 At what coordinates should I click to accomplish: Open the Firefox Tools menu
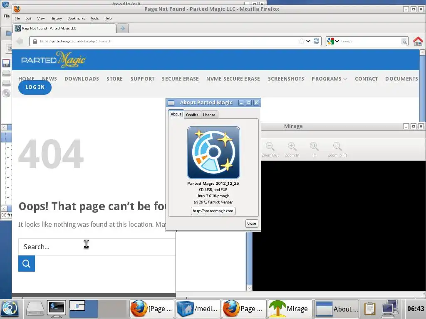pyautogui.click(x=95, y=18)
